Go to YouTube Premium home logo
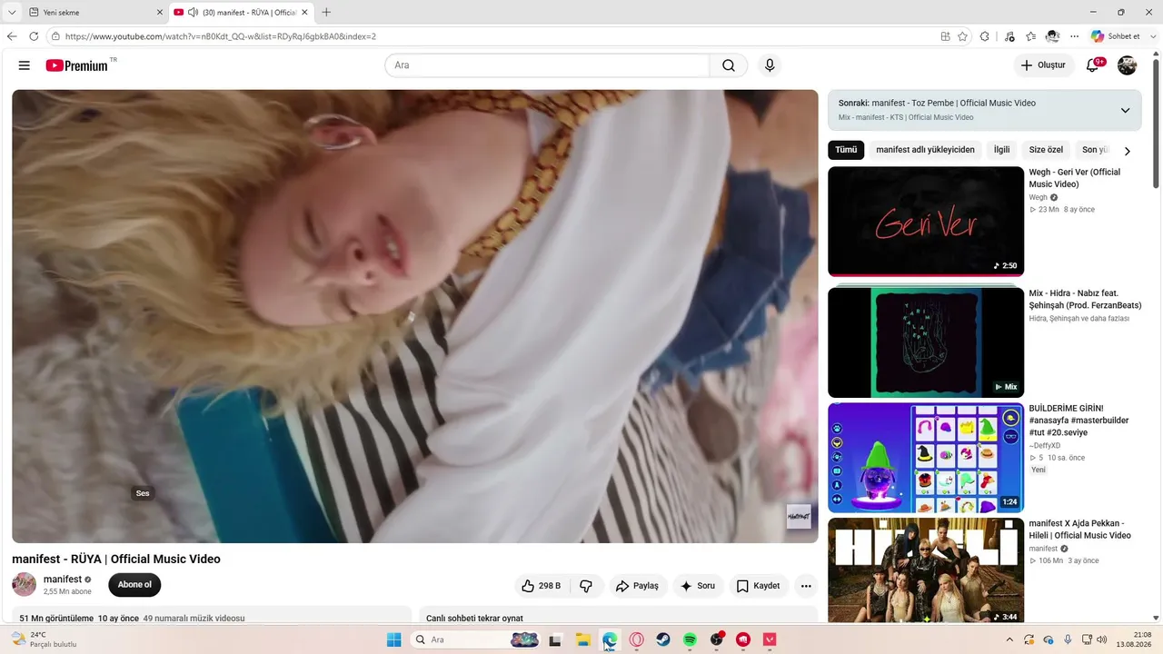Viewport: 1163px width, 654px height. [x=77, y=65]
